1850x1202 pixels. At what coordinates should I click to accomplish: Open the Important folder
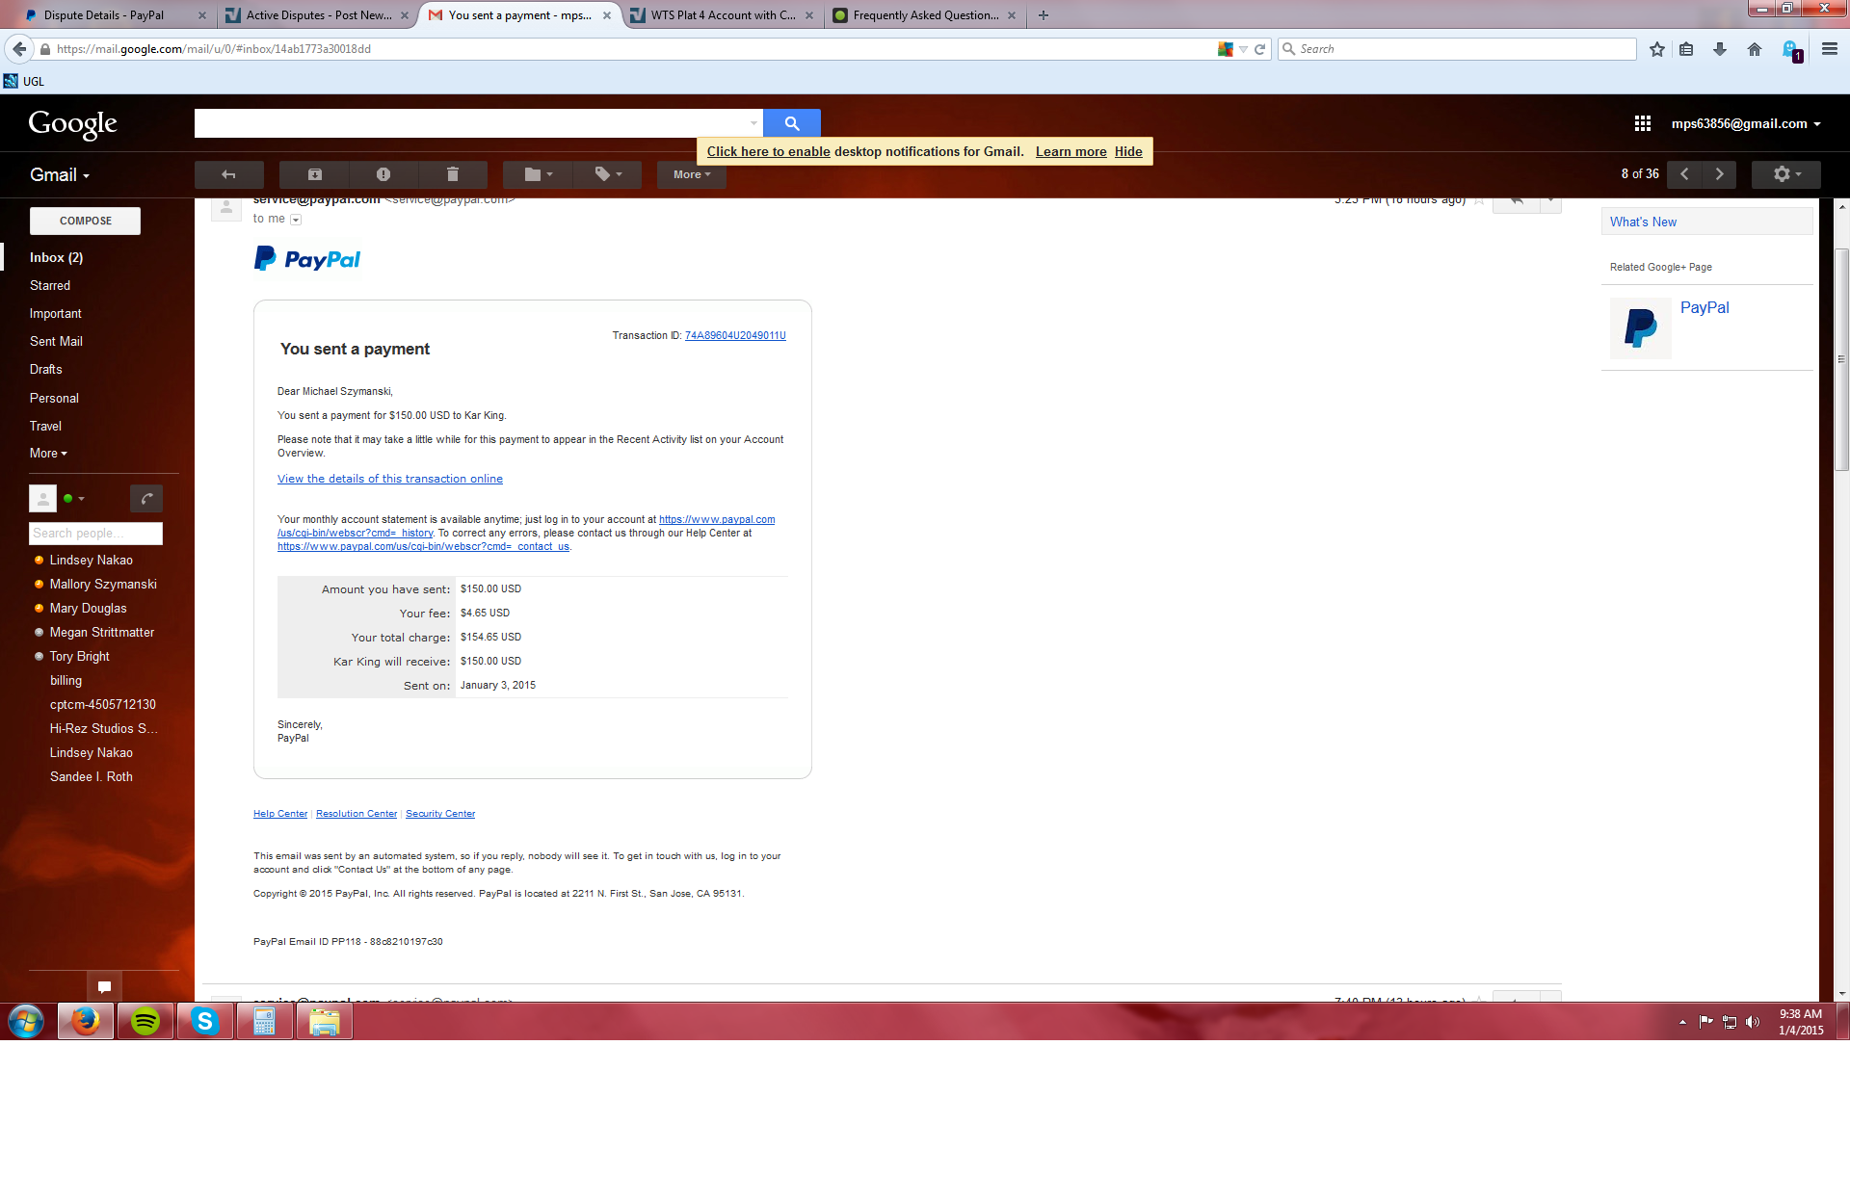pos(55,313)
